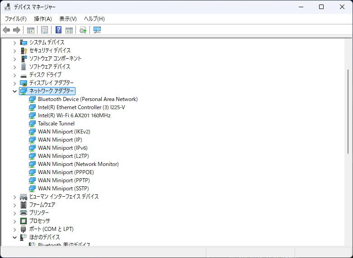Viewport: 353px width, 258px height.
Task: Click the Show/Hide action pane toolbar icon
Action: pos(69,30)
